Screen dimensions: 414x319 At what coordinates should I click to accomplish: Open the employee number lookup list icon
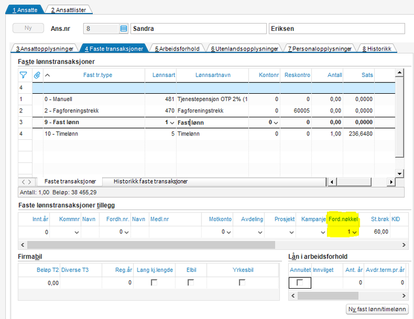(124, 29)
